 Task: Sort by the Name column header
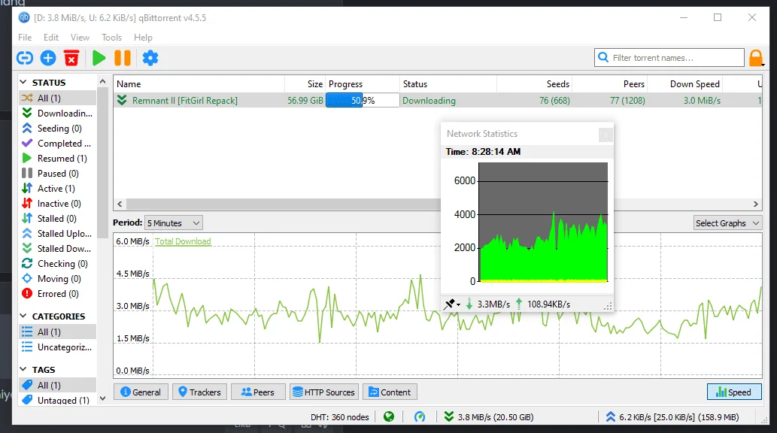pos(199,83)
